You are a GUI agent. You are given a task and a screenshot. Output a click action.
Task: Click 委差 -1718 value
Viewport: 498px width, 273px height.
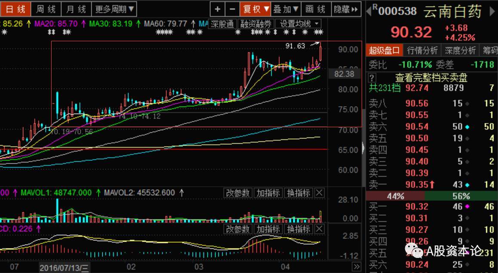(x=483, y=65)
